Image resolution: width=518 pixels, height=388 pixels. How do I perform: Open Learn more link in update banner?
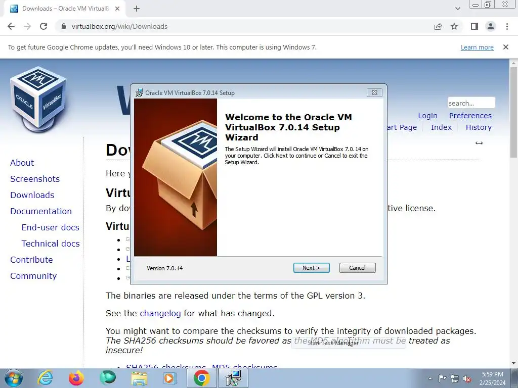click(477, 47)
